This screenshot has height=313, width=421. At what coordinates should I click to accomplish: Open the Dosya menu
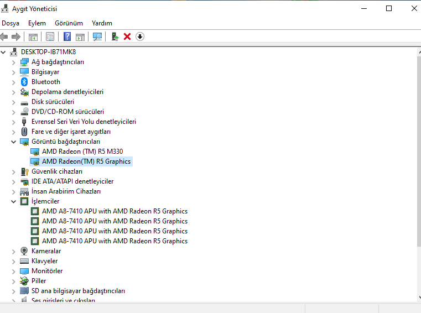[11, 23]
